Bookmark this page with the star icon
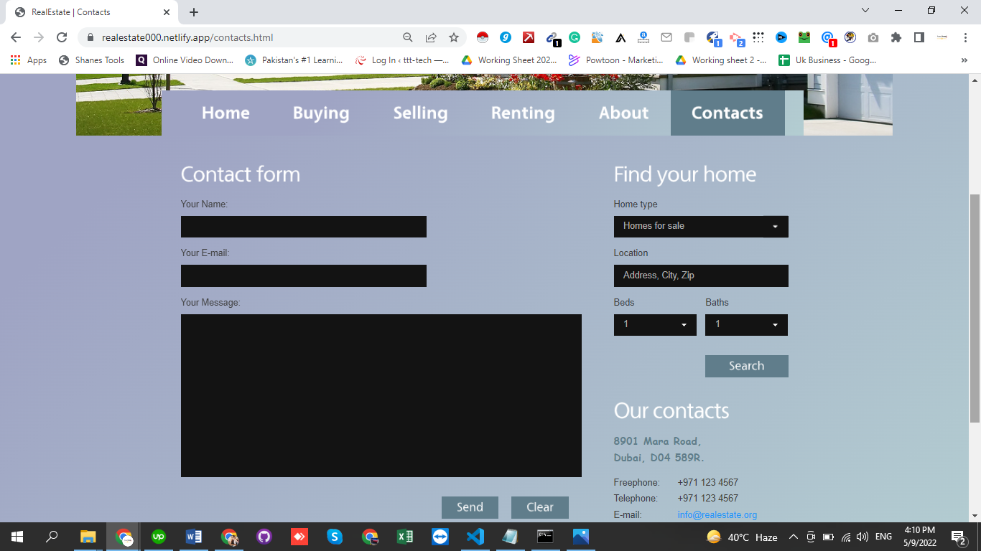This screenshot has height=551, width=981. 454,37
